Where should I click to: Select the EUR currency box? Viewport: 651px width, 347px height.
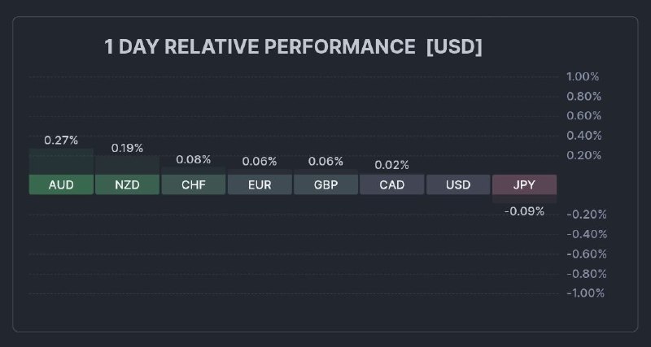260,185
